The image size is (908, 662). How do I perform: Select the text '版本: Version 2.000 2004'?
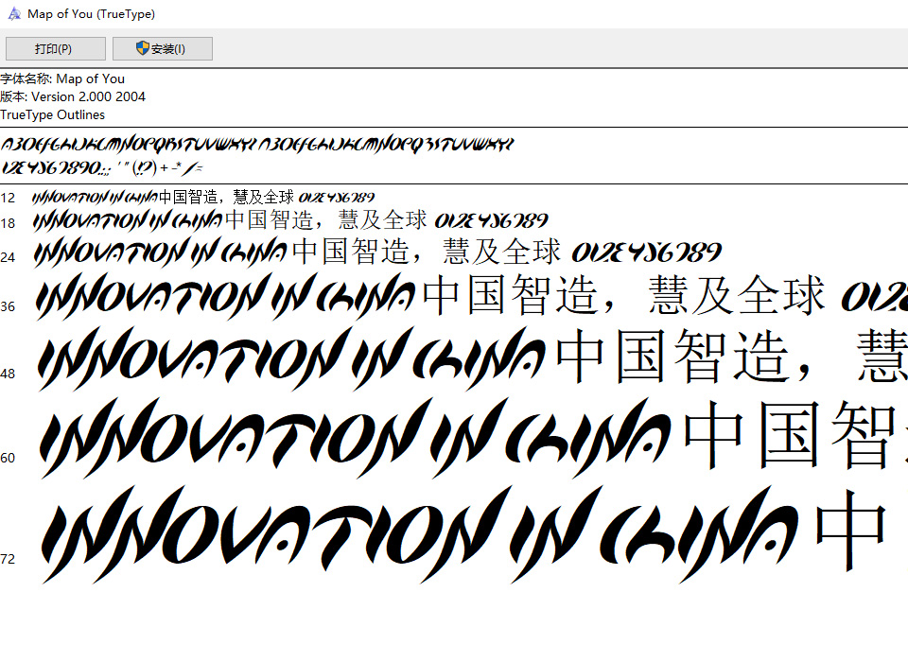[73, 96]
